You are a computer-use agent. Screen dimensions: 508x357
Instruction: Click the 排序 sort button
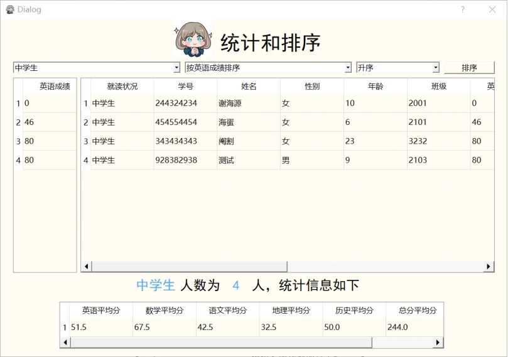pyautogui.click(x=469, y=68)
